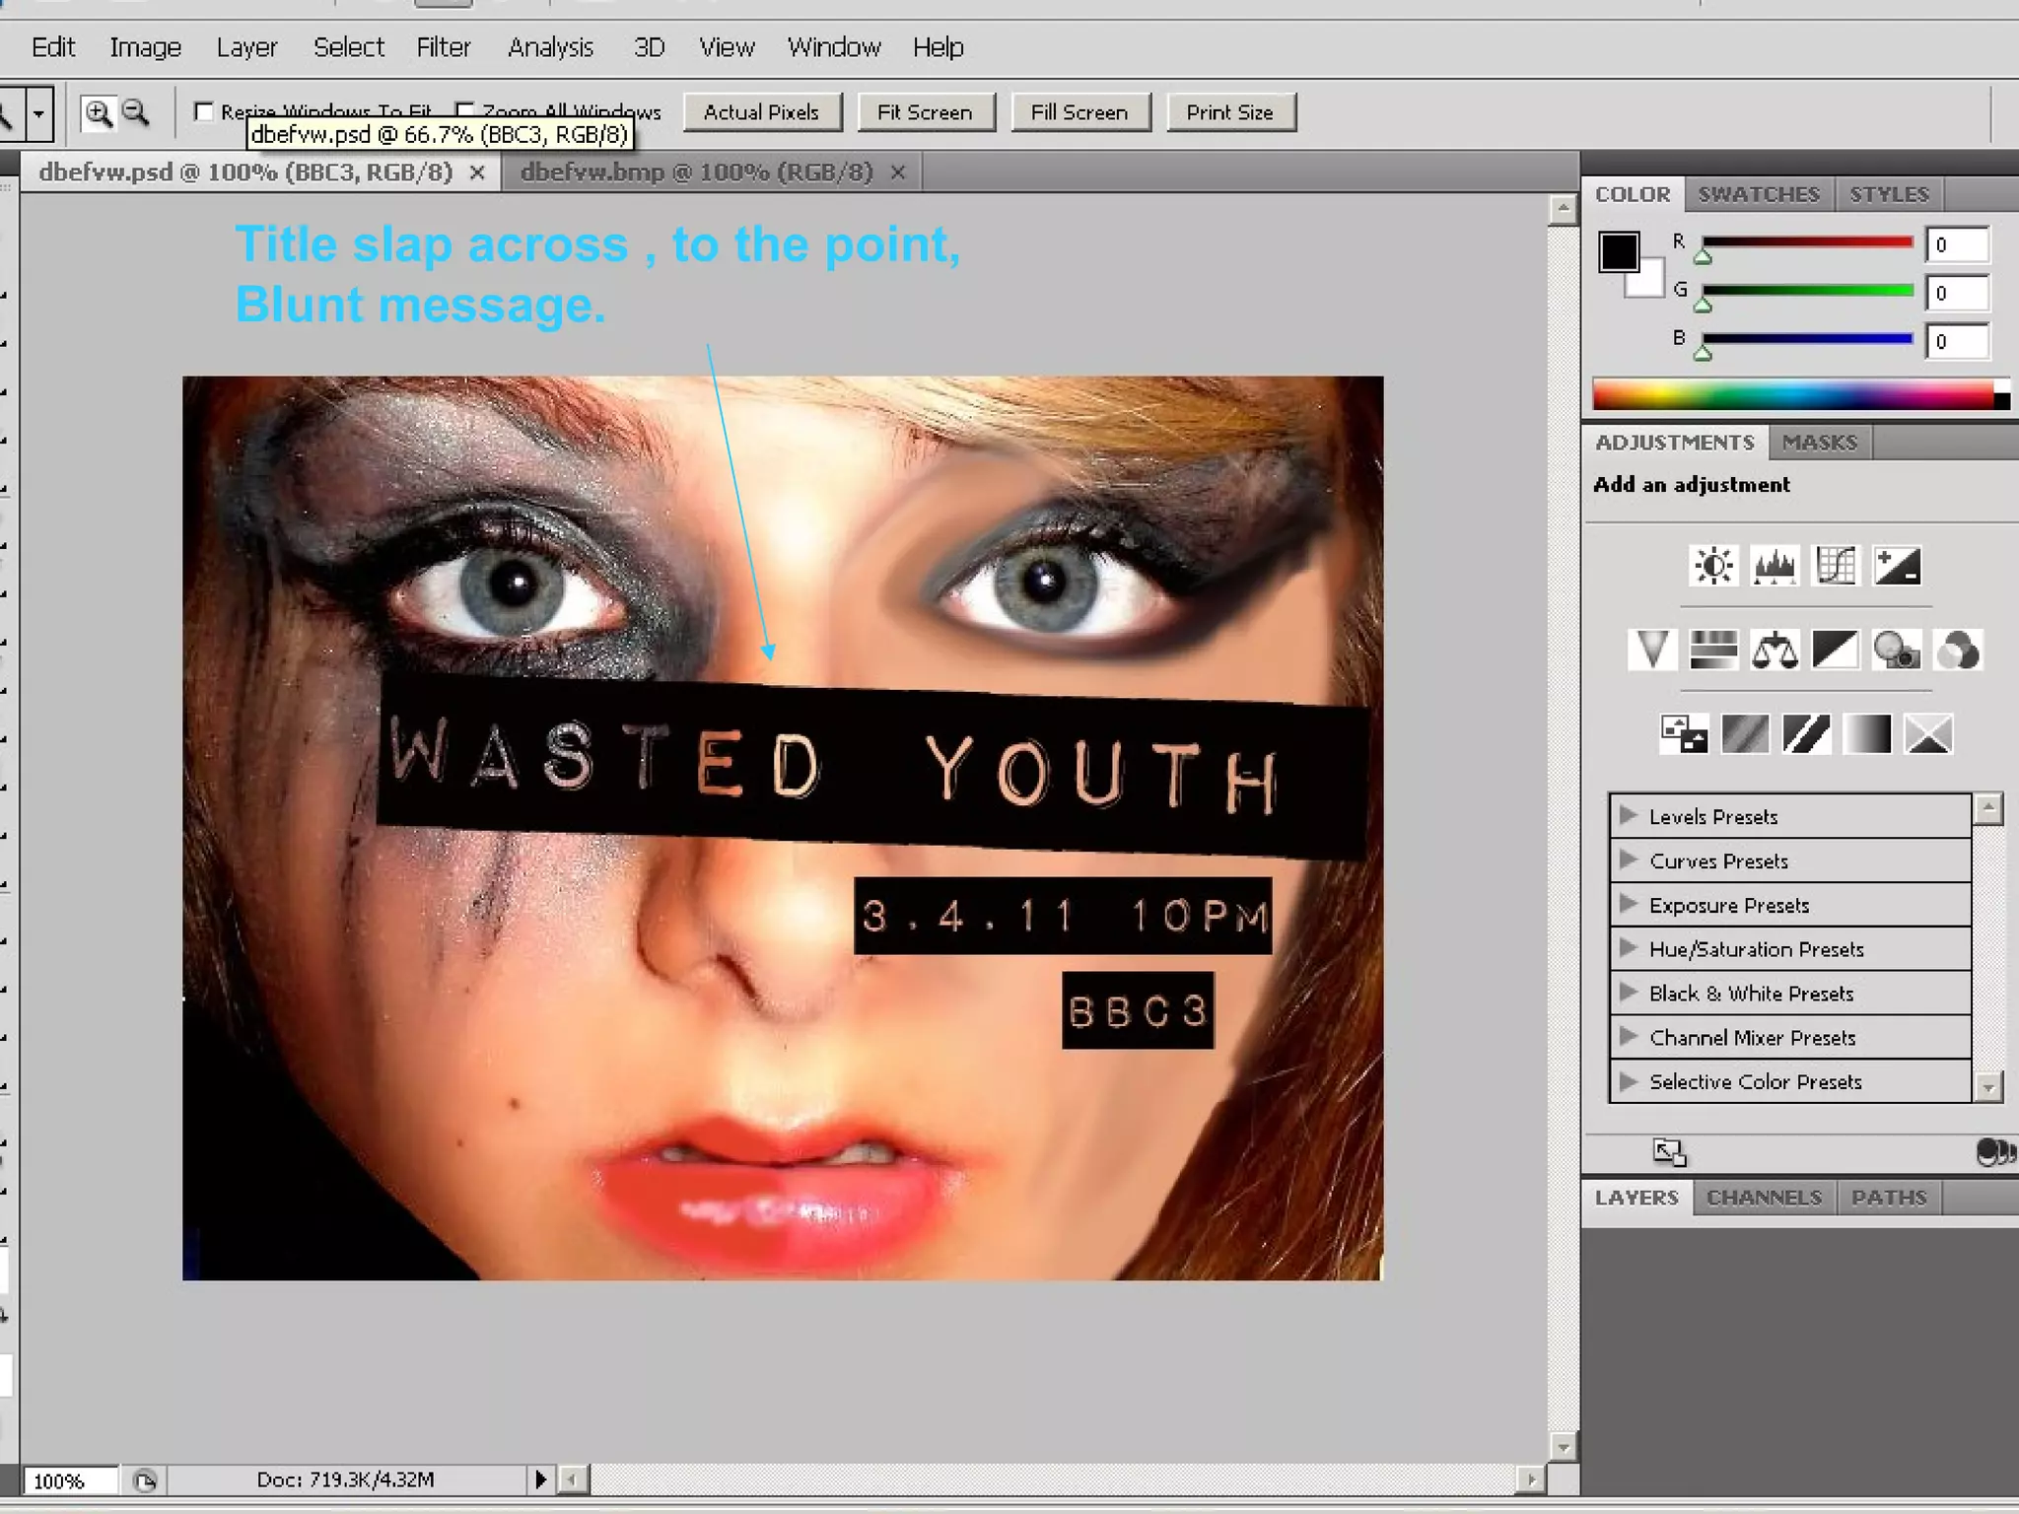Viewport: 2019px width, 1514px height.
Task: Expand Hue/Saturation Presets list
Action: (x=1629, y=948)
